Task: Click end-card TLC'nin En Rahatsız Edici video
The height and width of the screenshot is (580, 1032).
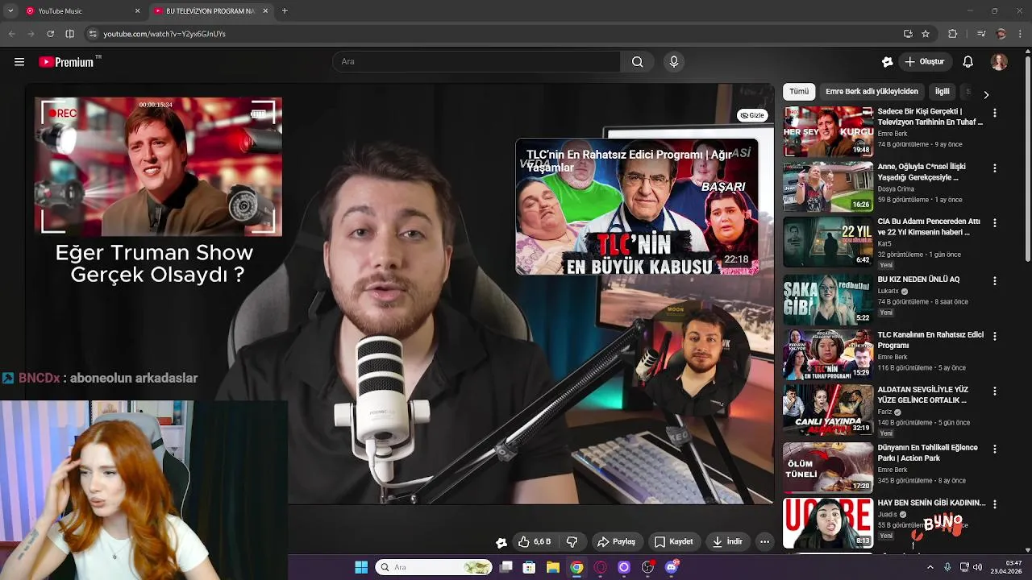Action: (637, 207)
